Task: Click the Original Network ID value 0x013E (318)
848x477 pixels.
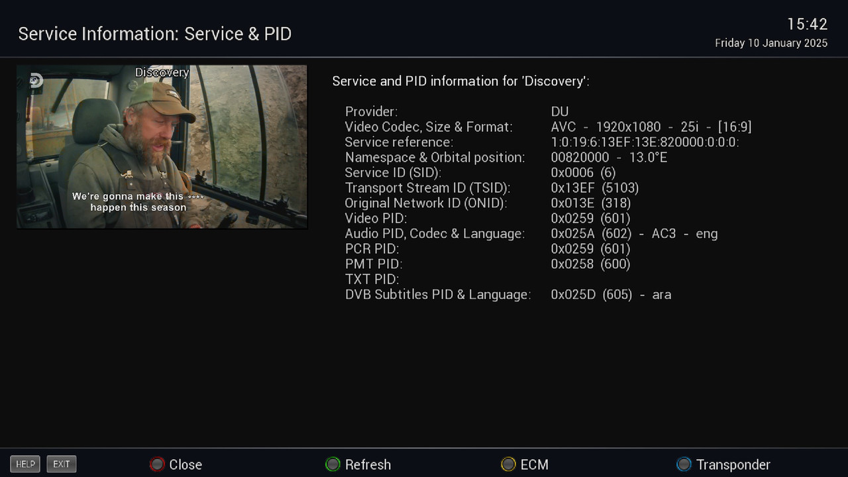Action: (x=591, y=203)
